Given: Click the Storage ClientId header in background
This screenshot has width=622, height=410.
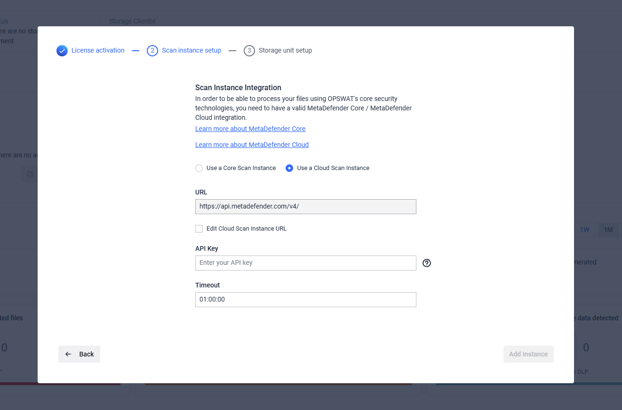Looking at the screenshot, I should point(132,21).
